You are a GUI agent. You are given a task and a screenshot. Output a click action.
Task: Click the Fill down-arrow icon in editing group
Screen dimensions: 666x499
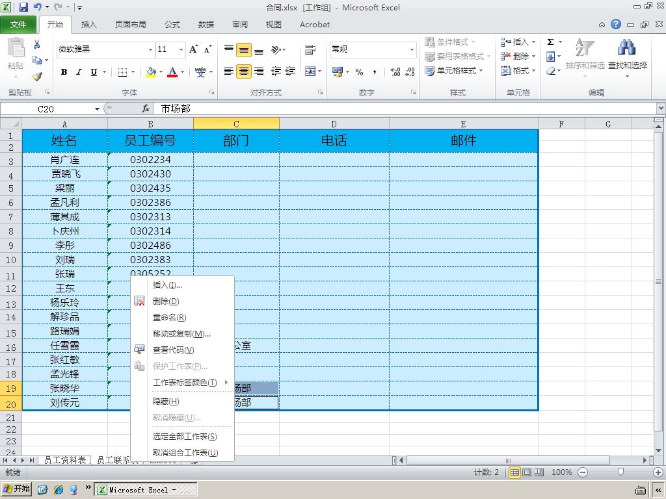tap(550, 57)
